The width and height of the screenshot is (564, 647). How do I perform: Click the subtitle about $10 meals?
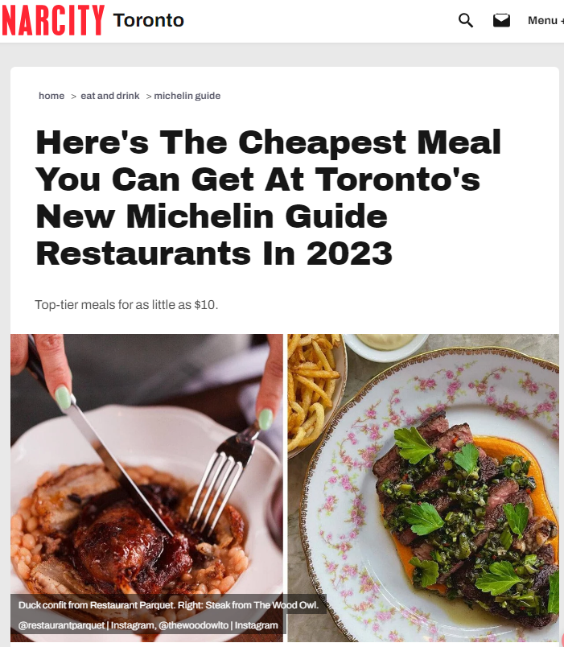click(126, 305)
